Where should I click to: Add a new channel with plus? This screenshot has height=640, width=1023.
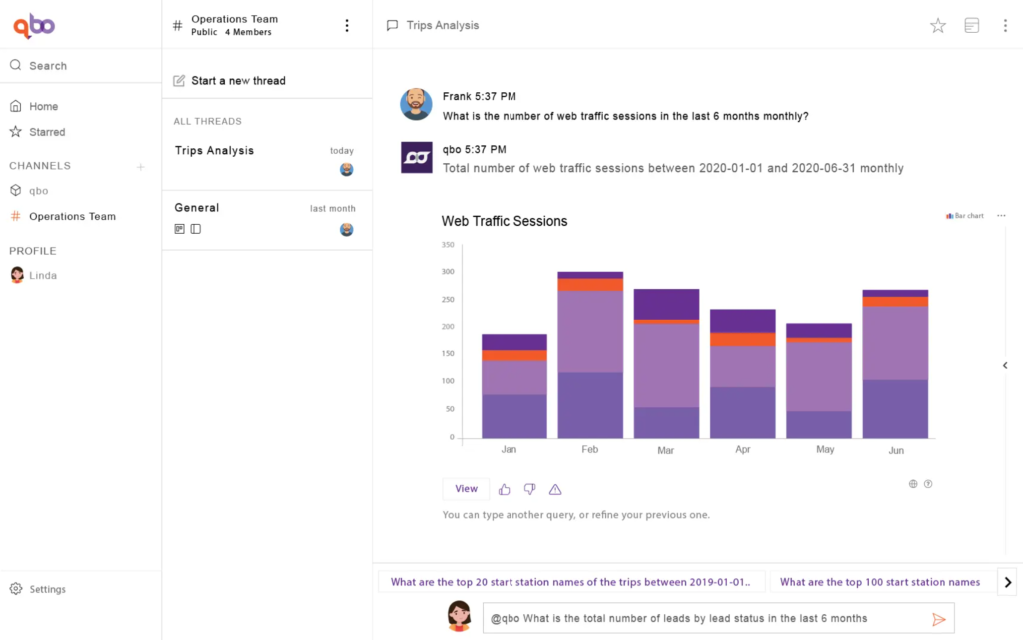(x=141, y=167)
